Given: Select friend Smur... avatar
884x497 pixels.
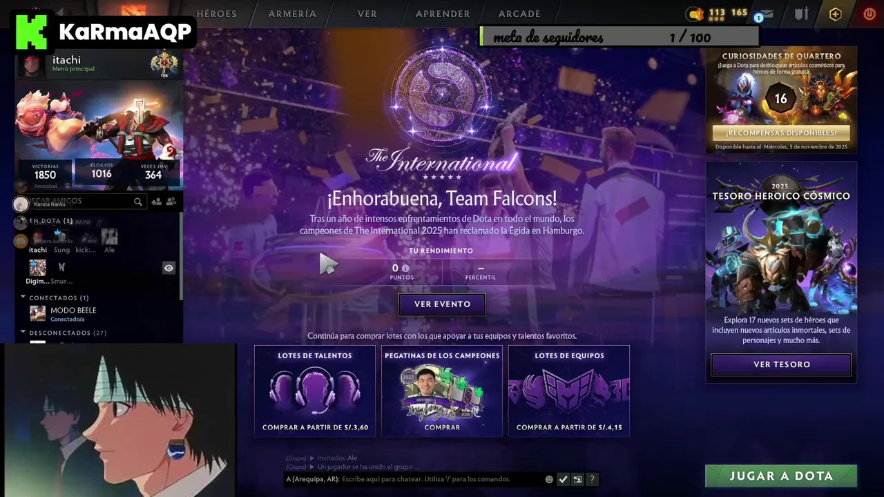Looking at the screenshot, I should (61, 268).
